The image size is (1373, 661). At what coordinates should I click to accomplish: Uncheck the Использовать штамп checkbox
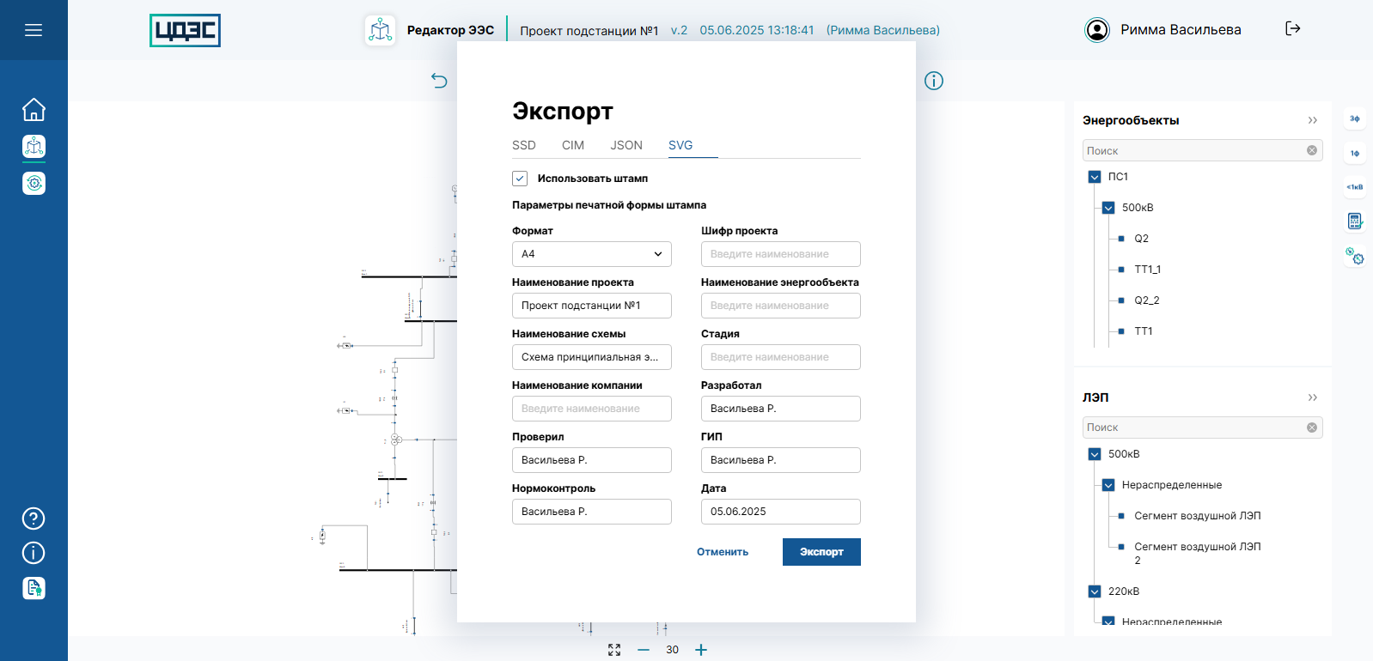click(520, 179)
